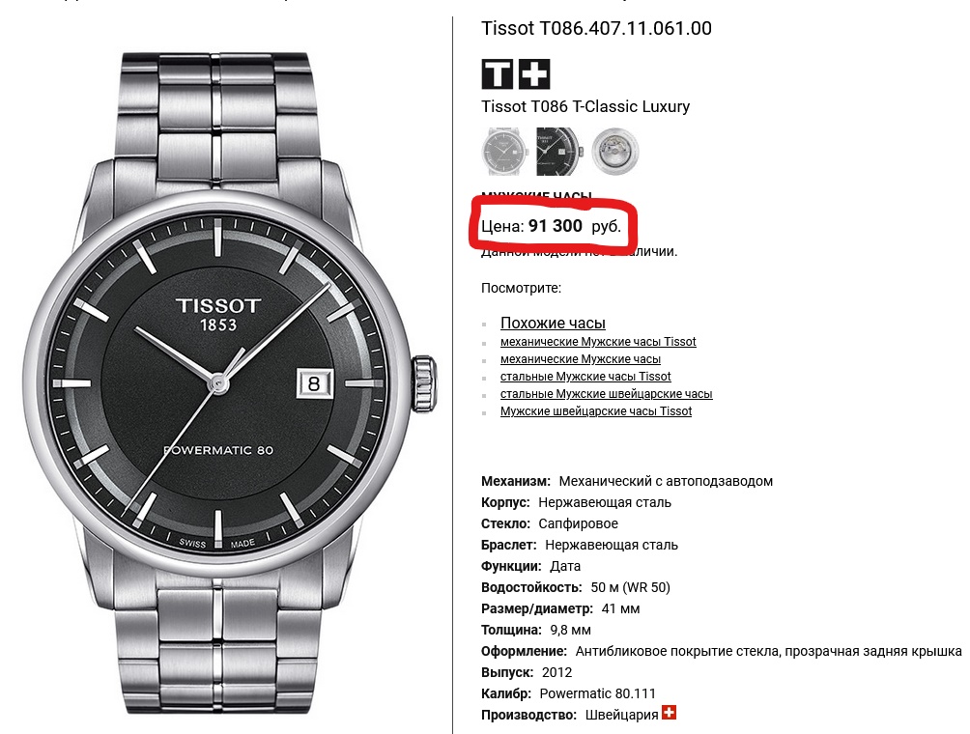
Task: Click the large Tissot watch image
Action: (x=229, y=383)
